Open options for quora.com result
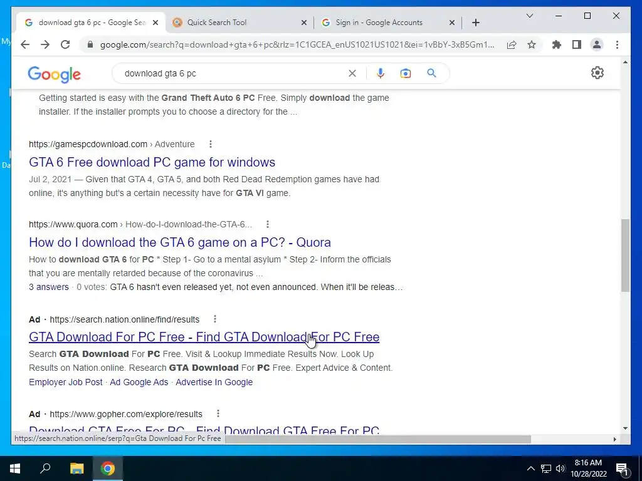The height and width of the screenshot is (481, 642). tap(267, 224)
